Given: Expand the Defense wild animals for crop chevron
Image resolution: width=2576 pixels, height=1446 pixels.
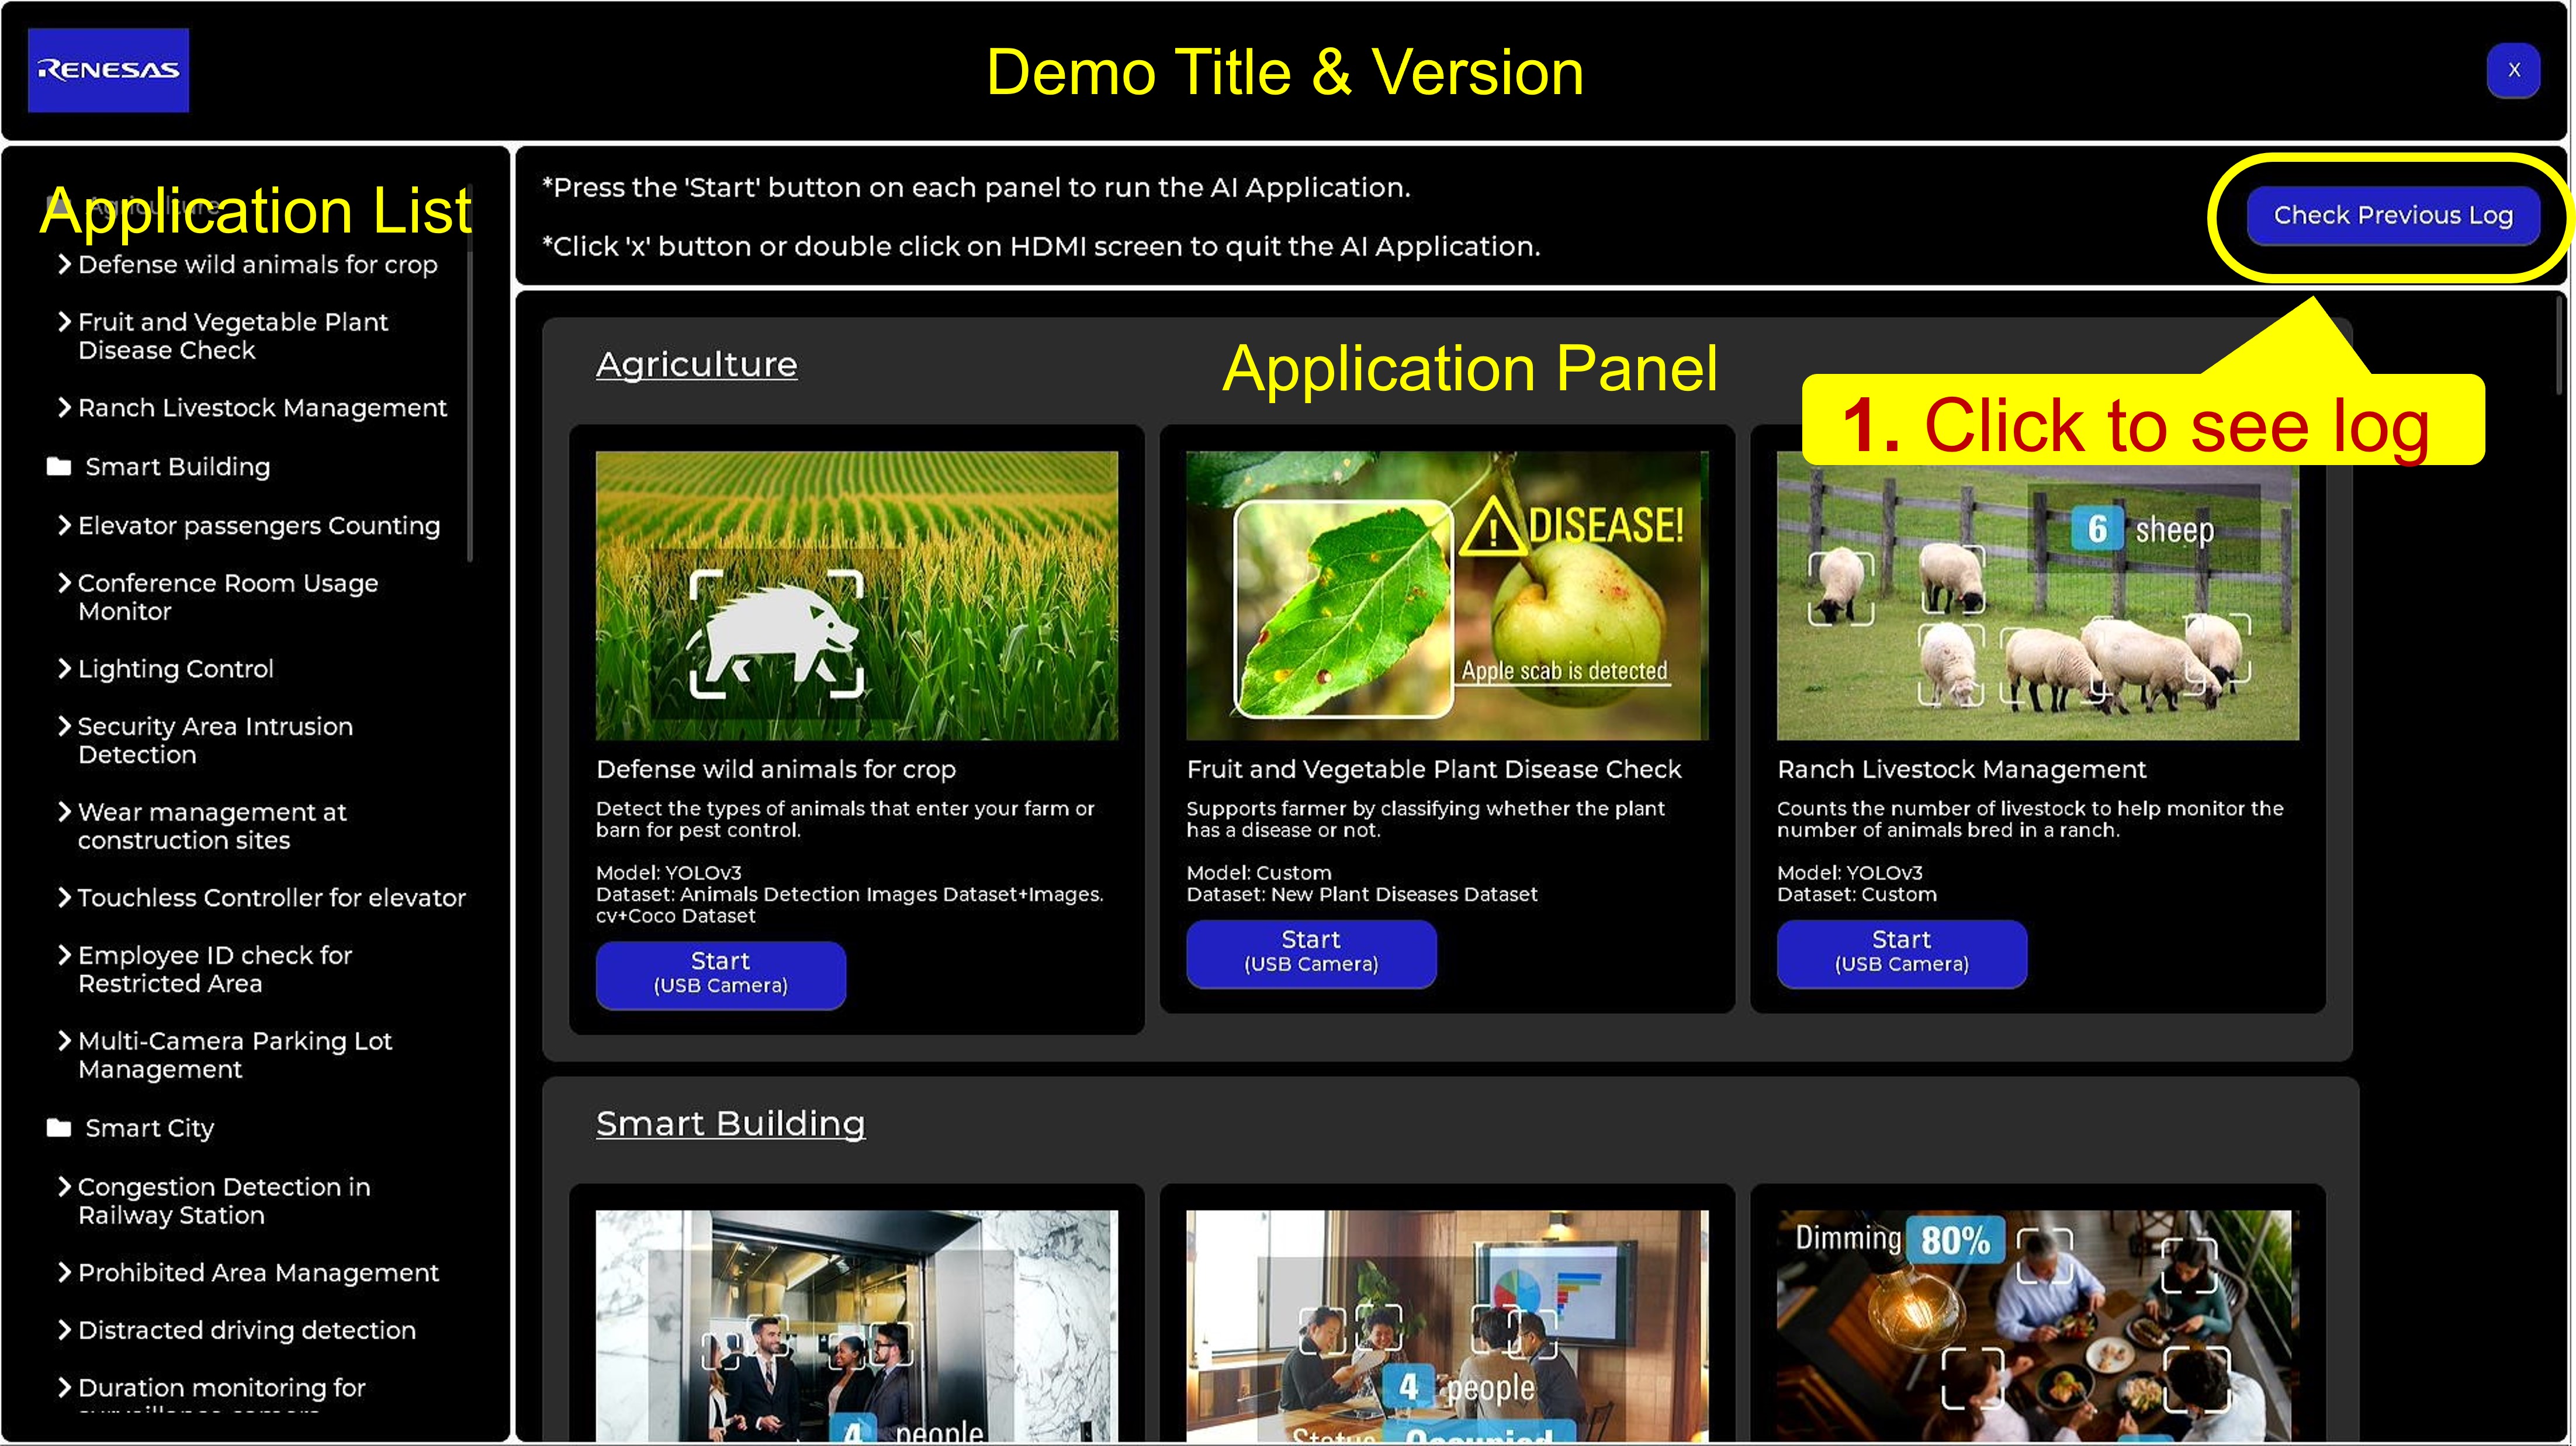Looking at the screenshot, I should [64, 264].
